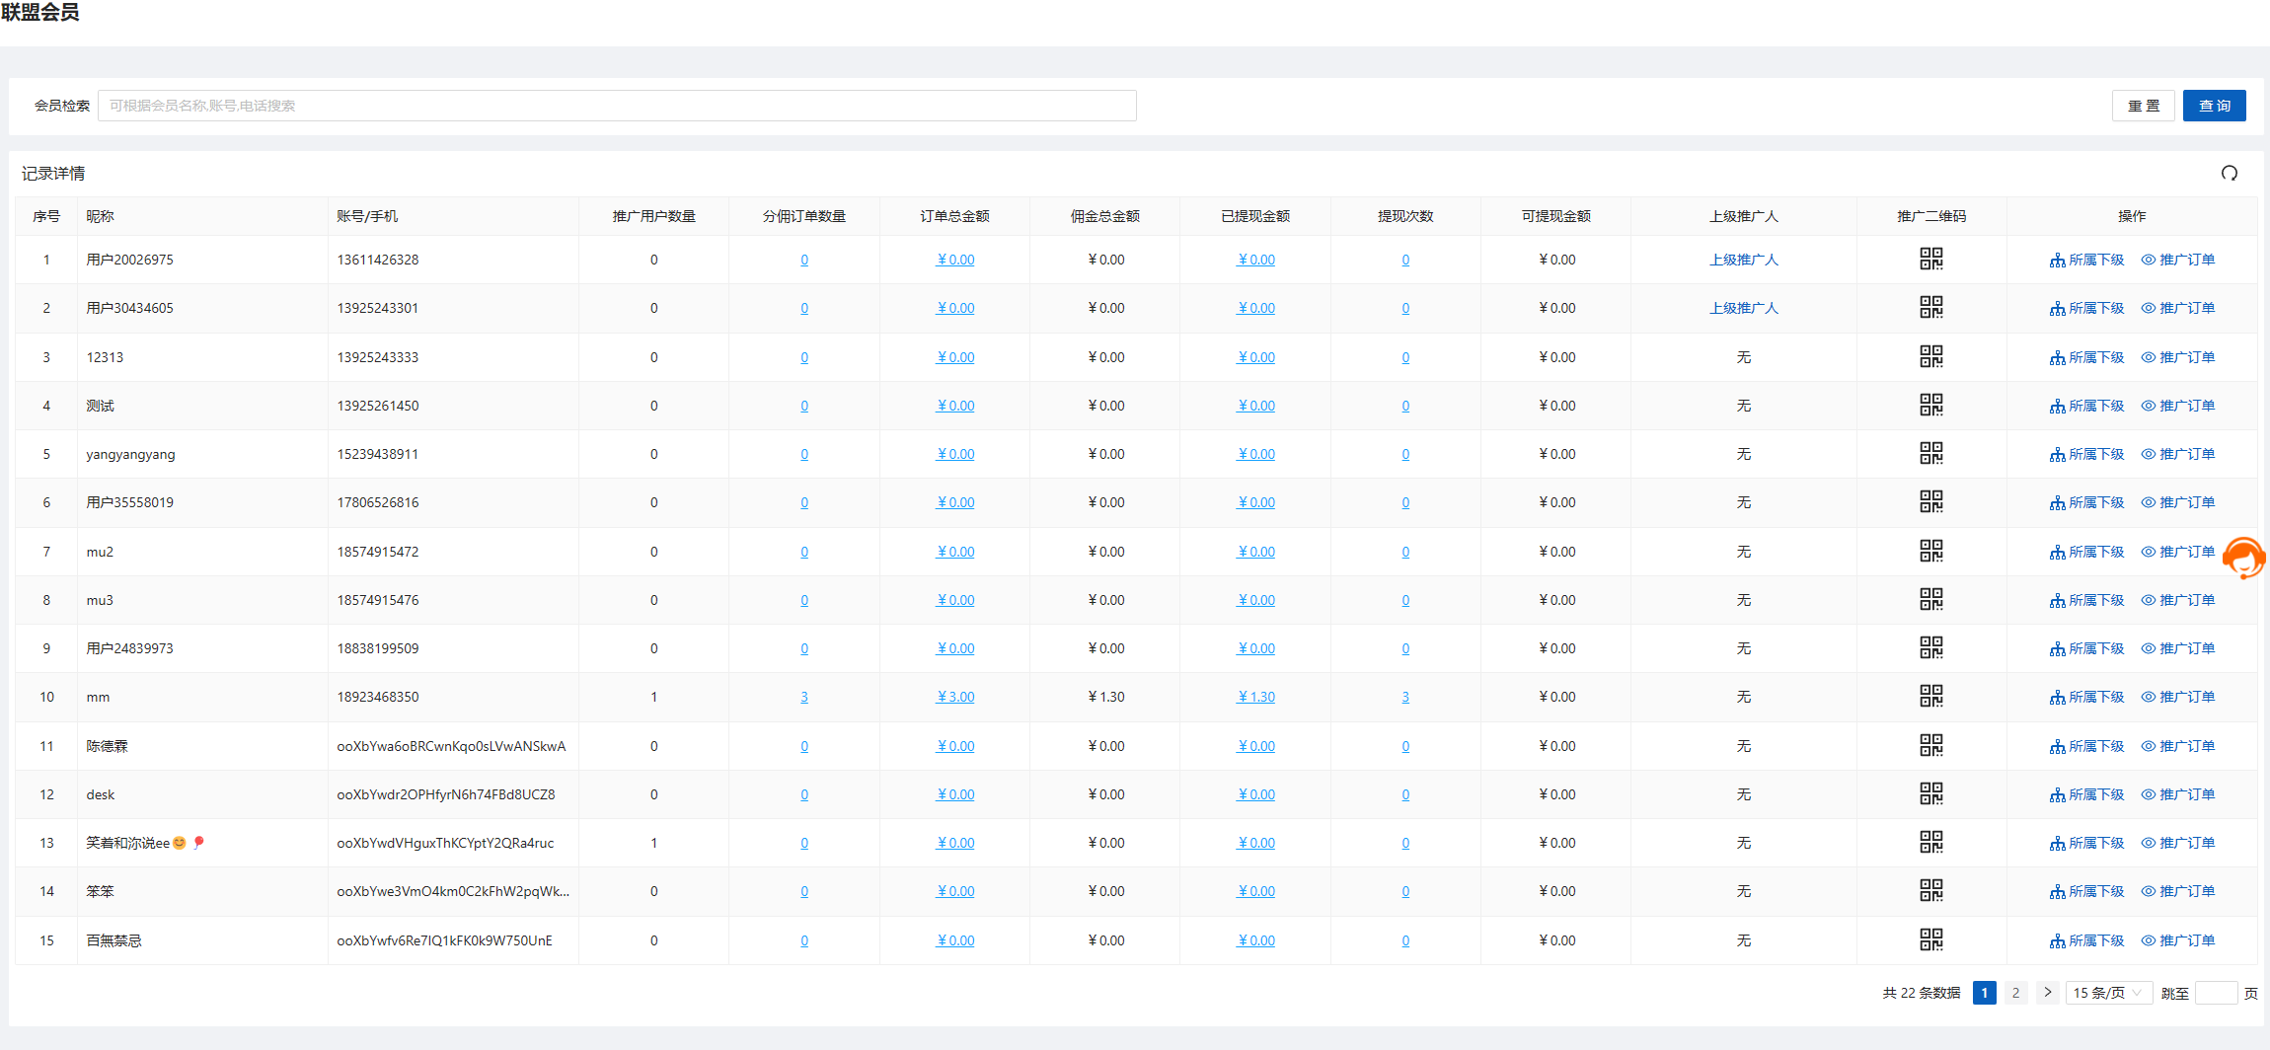View QR code for desk member
The image size is (2270, 1050).
1930,794
